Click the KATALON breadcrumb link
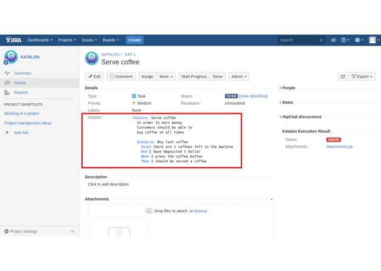 pos(110,54)
